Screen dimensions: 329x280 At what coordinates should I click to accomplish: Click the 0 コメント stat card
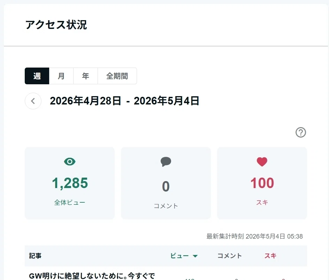point(166,183)
